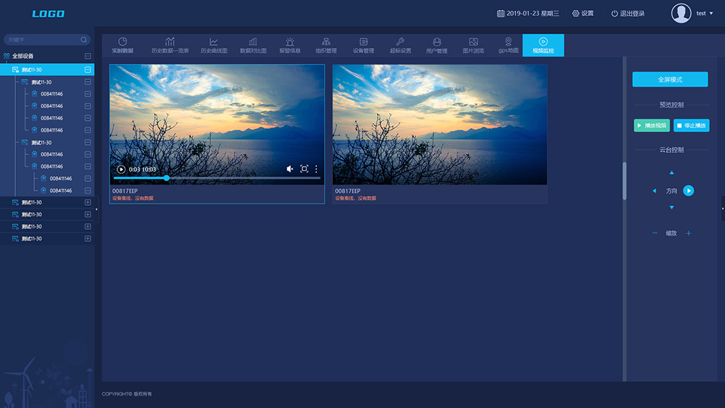725x408 pixels.
Task: Click the search magnifier icon
Action: click(x=83, y=40)
